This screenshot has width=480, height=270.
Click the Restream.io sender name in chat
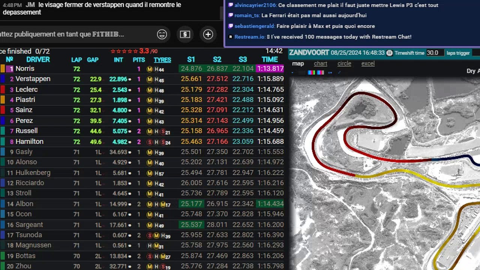(250, 37)
